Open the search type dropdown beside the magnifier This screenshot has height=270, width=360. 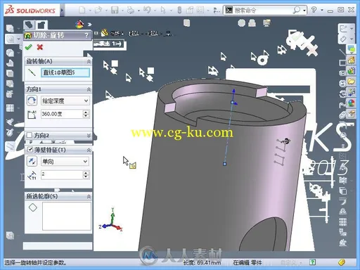[x=304, y=11]
